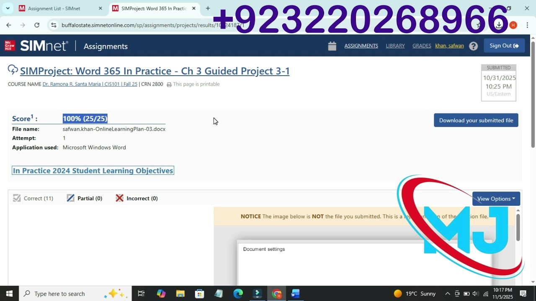Screen dimensions: 536x301
Task: Open Microsoft Word from taskbar
Action: pos(295,293)
